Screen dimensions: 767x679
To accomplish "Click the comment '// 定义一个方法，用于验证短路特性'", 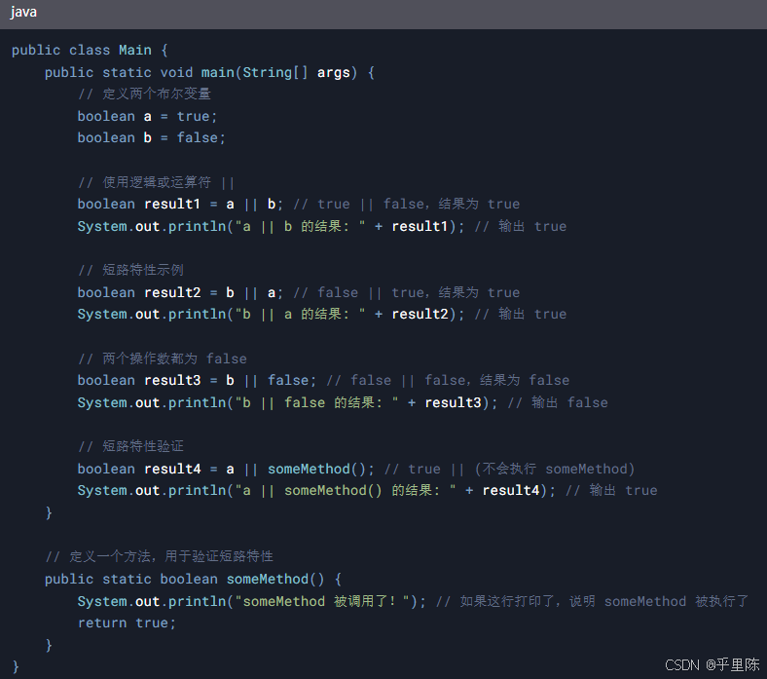I will [x=159, y=556].
